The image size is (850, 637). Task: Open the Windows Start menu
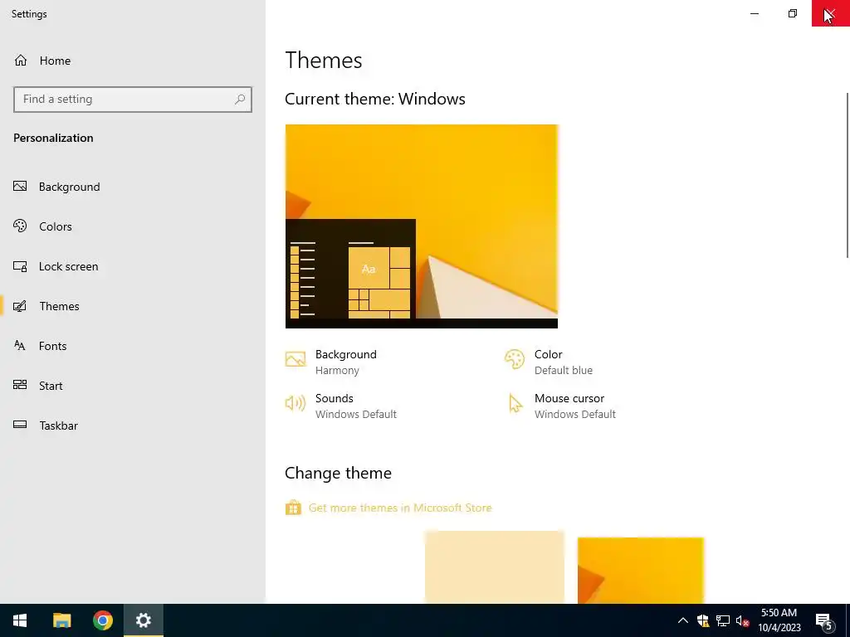pyautogui.click(x=20, y=620)
